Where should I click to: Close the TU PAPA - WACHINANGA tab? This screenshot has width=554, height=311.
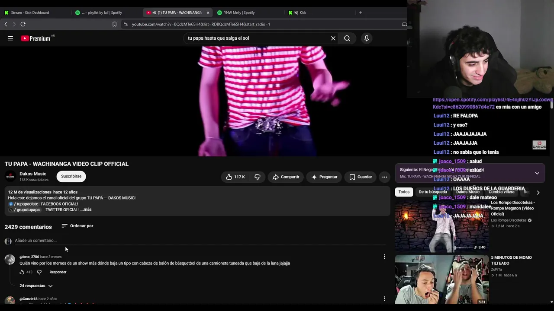coord(208,13)
